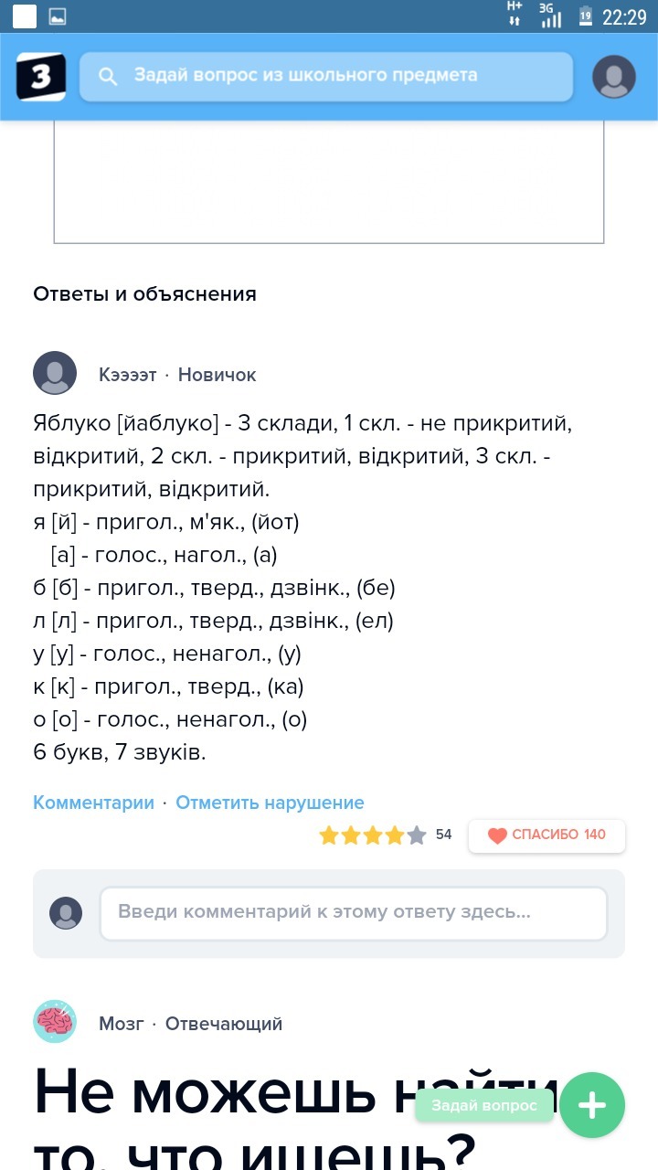The height and width of the screenshot is (1170, 658).
Task: Click Отметить нарушение link
Action: click(x=270, y=803)
